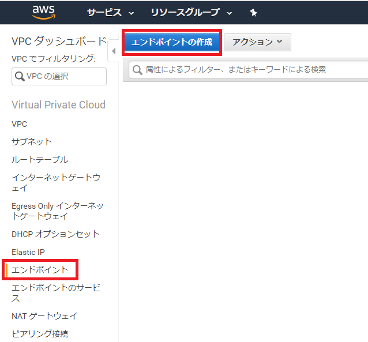Open the リソースグループ menu

tap(191, 13)
